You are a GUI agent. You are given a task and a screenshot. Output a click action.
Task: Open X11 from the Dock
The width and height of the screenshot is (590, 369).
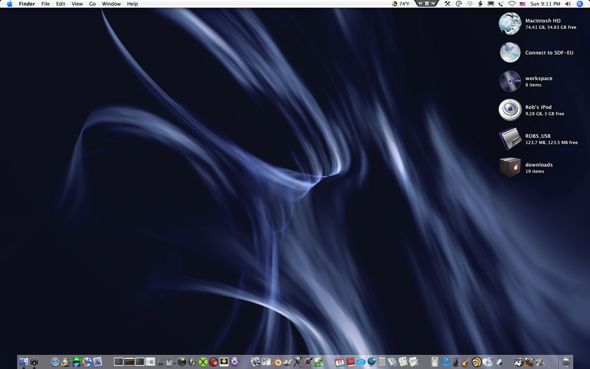point(298,362)
